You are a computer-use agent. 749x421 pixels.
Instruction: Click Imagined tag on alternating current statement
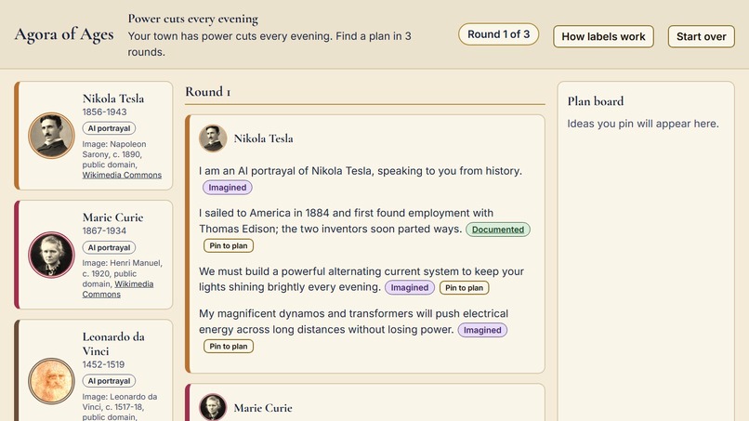point(410,288)
